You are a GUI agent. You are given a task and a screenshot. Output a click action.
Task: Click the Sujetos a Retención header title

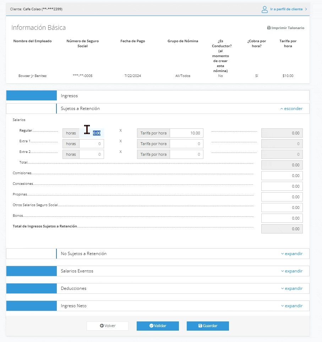coord(80,109)
